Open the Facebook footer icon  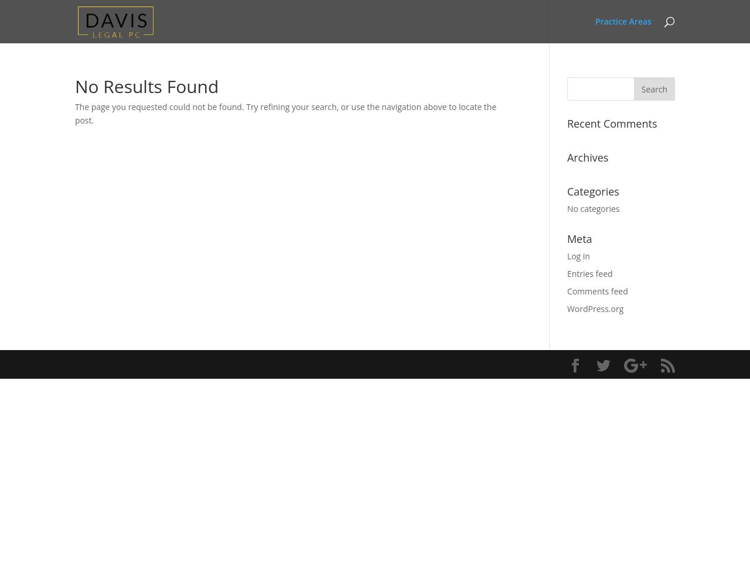click(575, 365)
